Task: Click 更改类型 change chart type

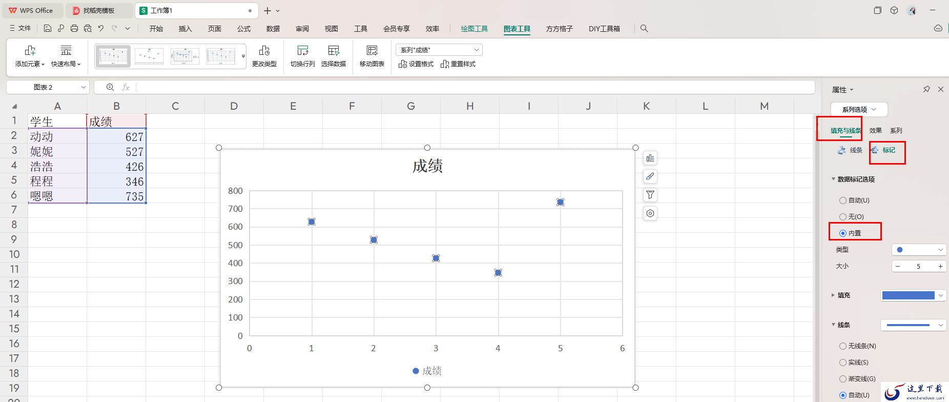Action: 264,56
